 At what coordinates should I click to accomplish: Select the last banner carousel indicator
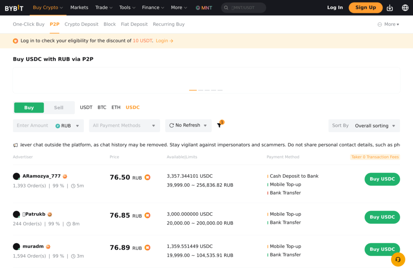(x=220, y=90)
